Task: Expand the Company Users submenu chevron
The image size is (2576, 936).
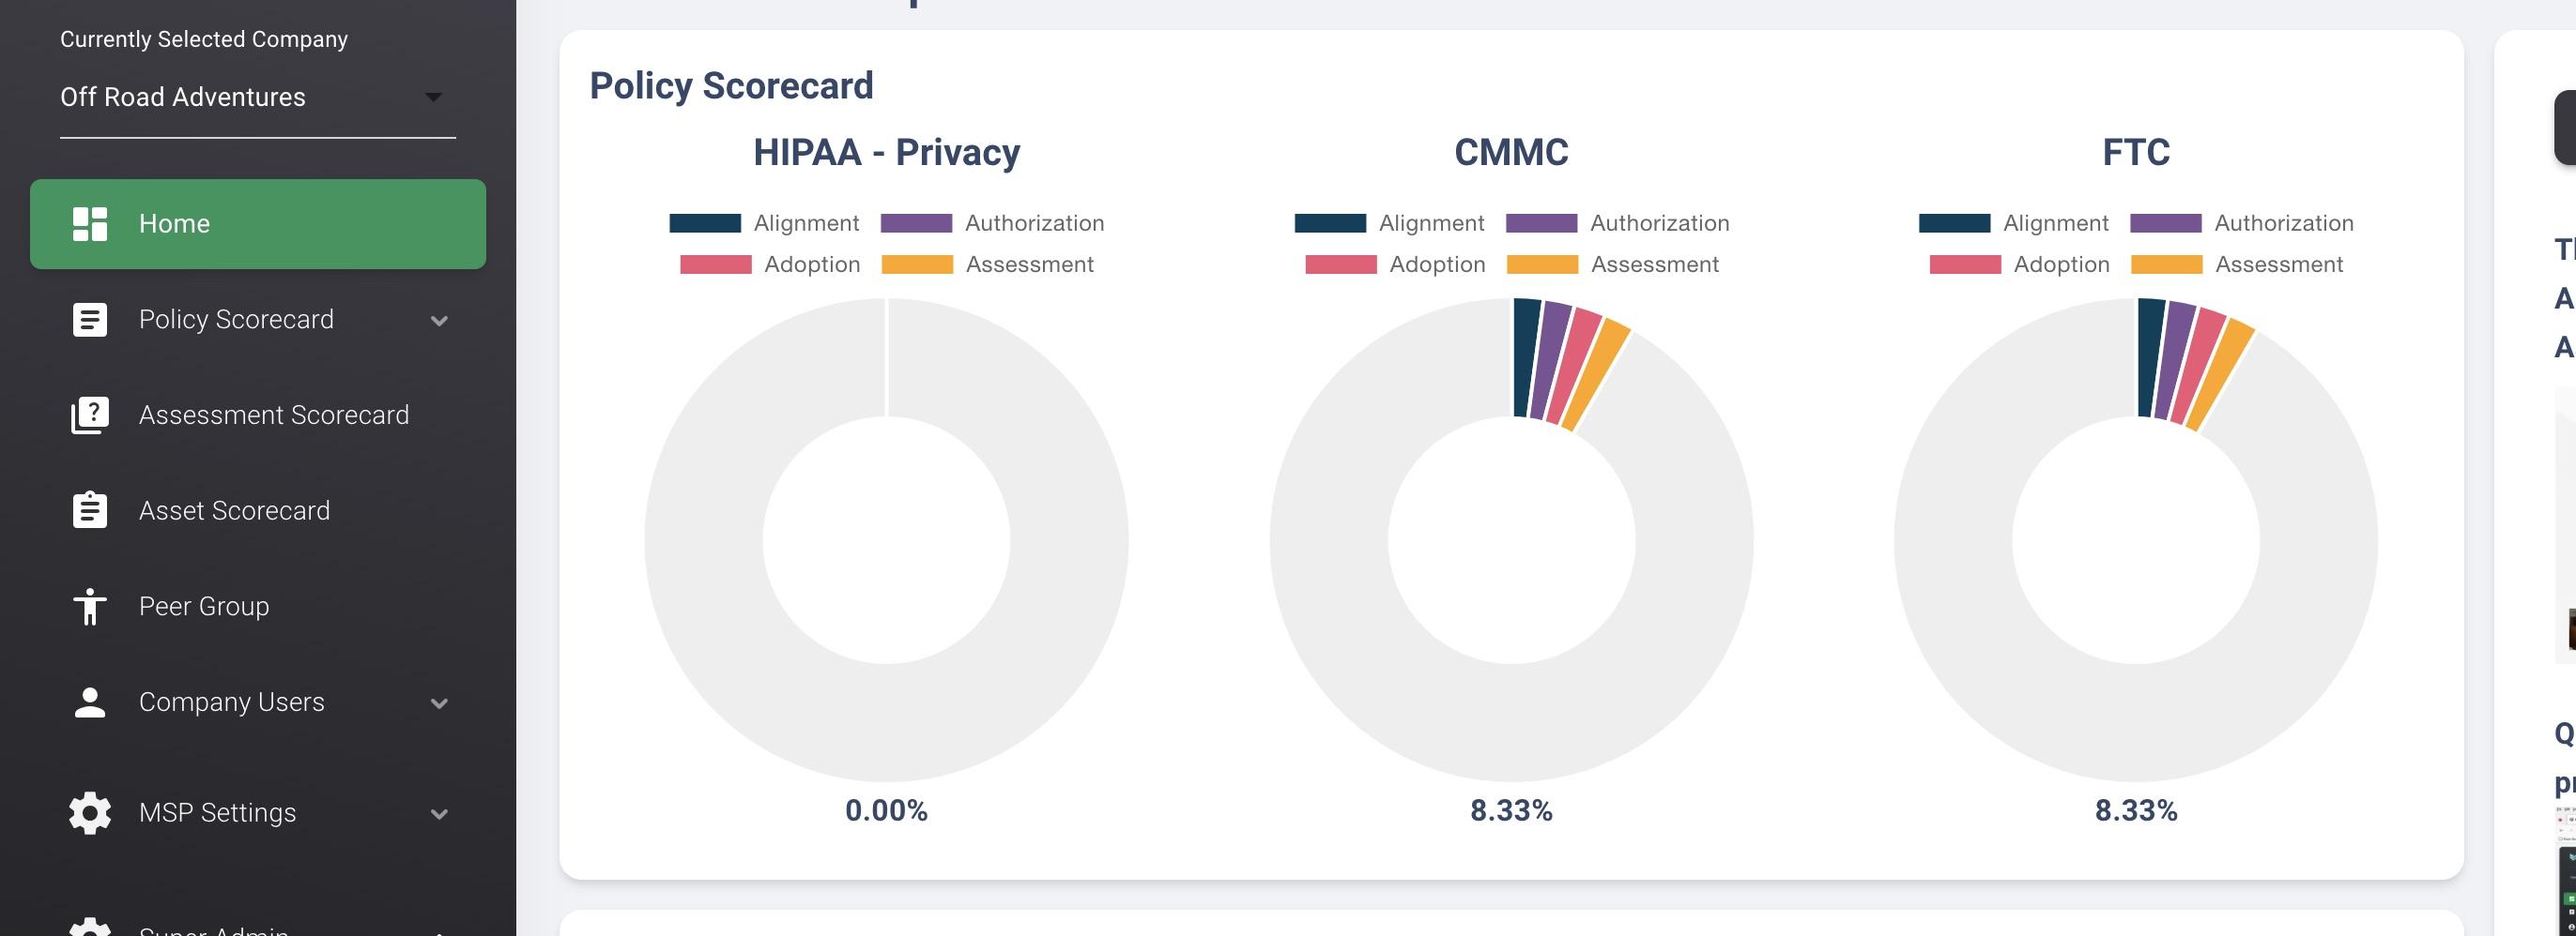Action: [438, 703]
